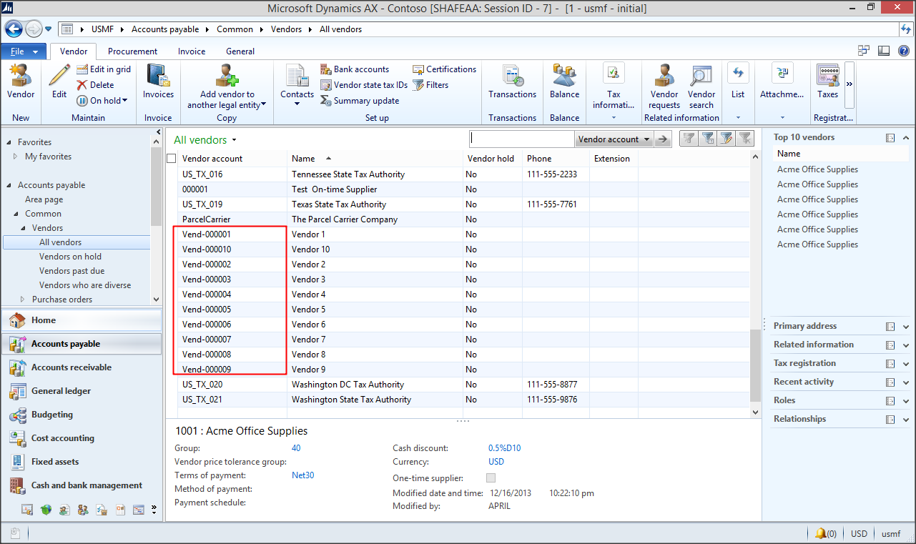Open Attachments
Viewport: 916px width, 544px height.
point(782,81)
